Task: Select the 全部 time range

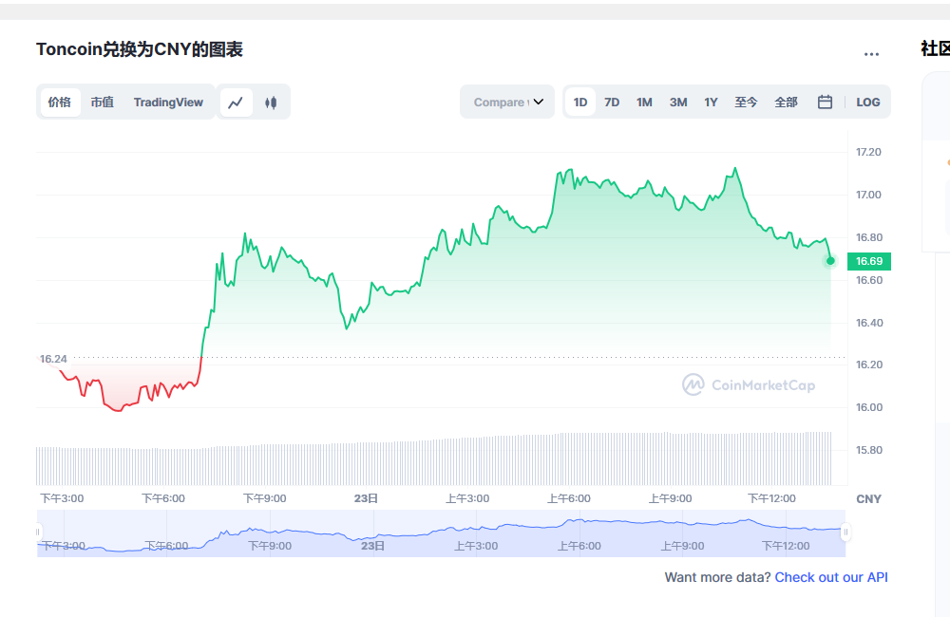Action: coord(786,103)
